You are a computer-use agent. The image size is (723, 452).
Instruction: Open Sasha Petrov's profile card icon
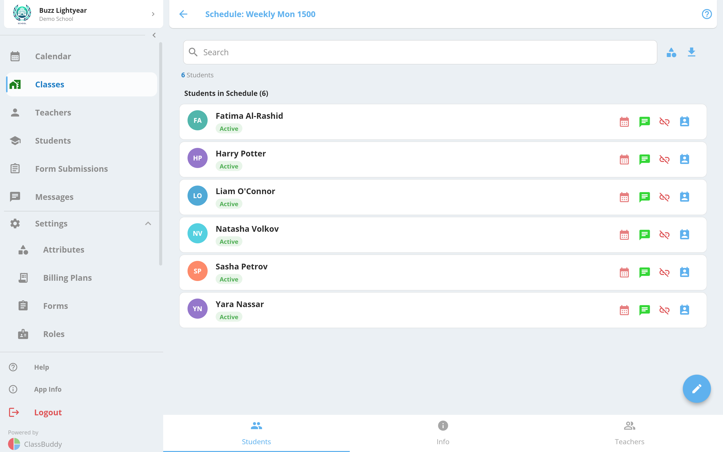[684, 272]
